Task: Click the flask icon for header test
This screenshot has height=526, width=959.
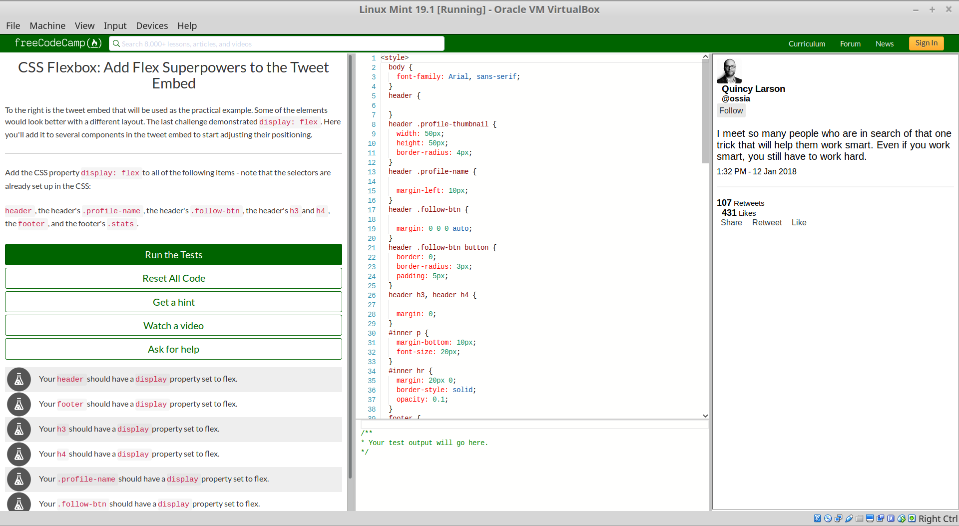Action: 19,380
